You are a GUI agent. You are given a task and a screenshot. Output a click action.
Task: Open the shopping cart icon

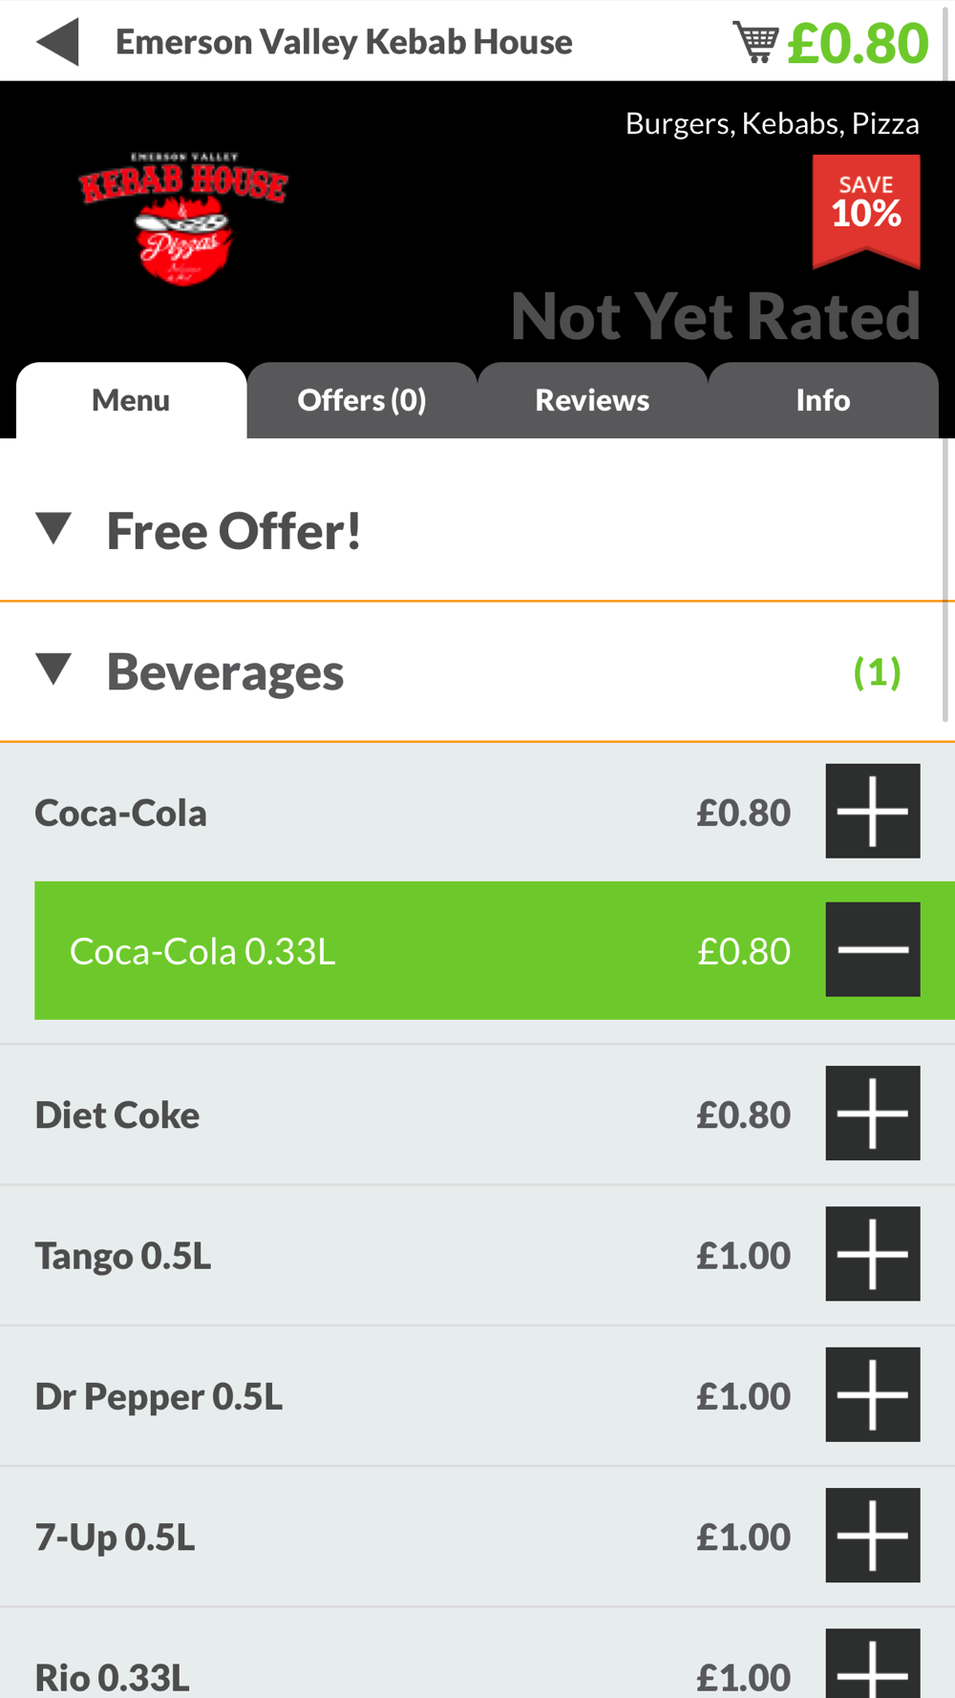point(754,42)
